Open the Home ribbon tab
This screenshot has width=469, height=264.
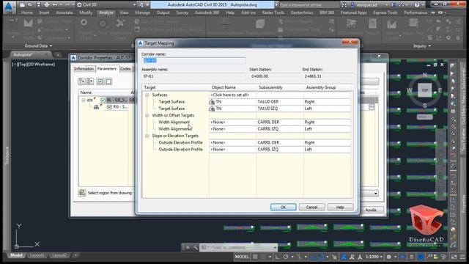(27, 12)
